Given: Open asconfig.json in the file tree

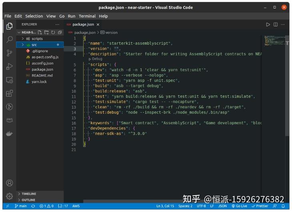Looking at the screenshot, I should click(40, 63).
